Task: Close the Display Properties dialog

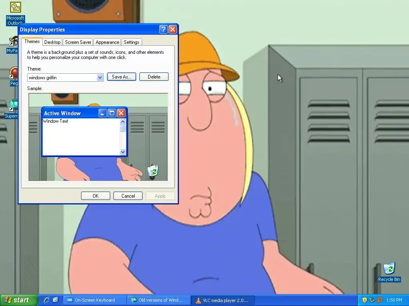Action: pos(173,29)
